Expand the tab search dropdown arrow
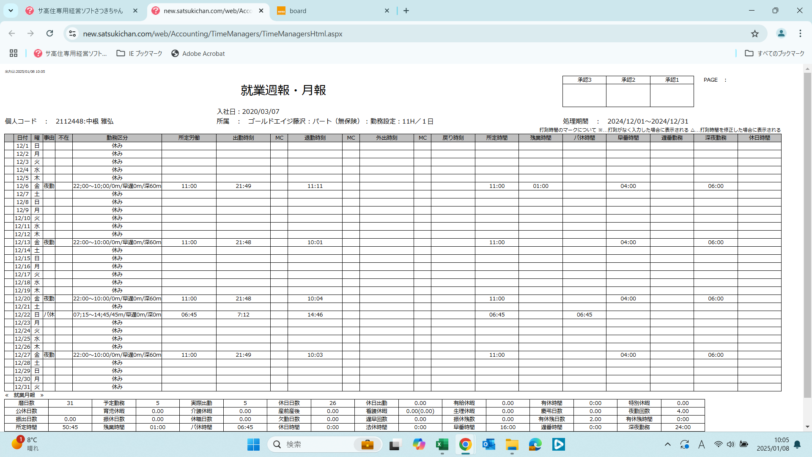Viewport: 812px width, 457px height. pyautogui.click(x=11, y=11)
